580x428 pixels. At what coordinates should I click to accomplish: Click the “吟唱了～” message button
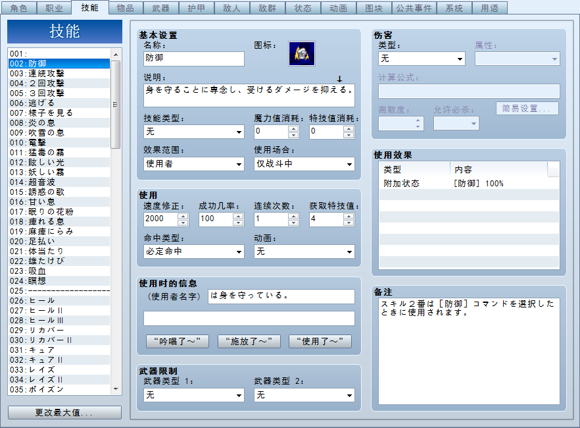(x=177, y=341)
